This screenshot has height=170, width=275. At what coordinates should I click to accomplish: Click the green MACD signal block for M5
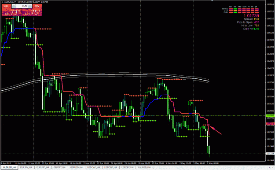pos(235,9)
